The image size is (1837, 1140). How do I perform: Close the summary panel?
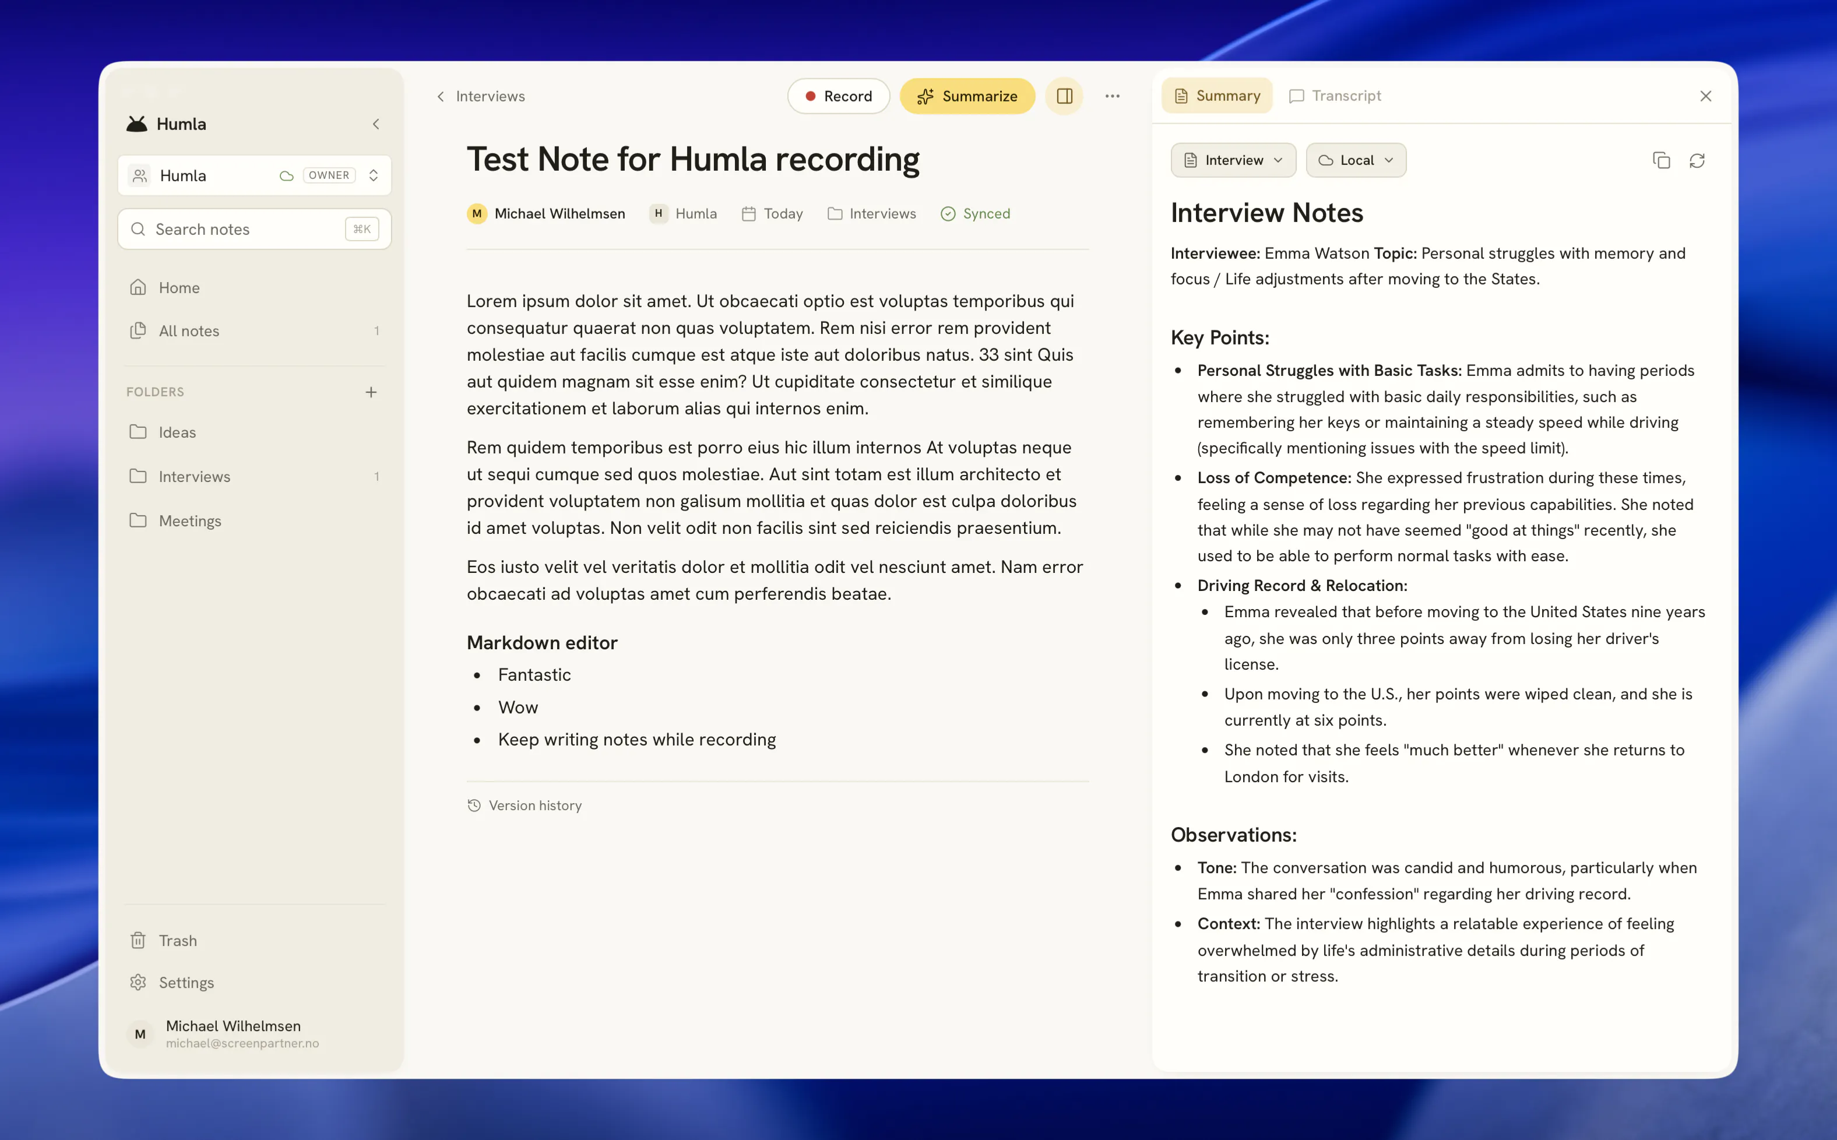(1706, 96)
